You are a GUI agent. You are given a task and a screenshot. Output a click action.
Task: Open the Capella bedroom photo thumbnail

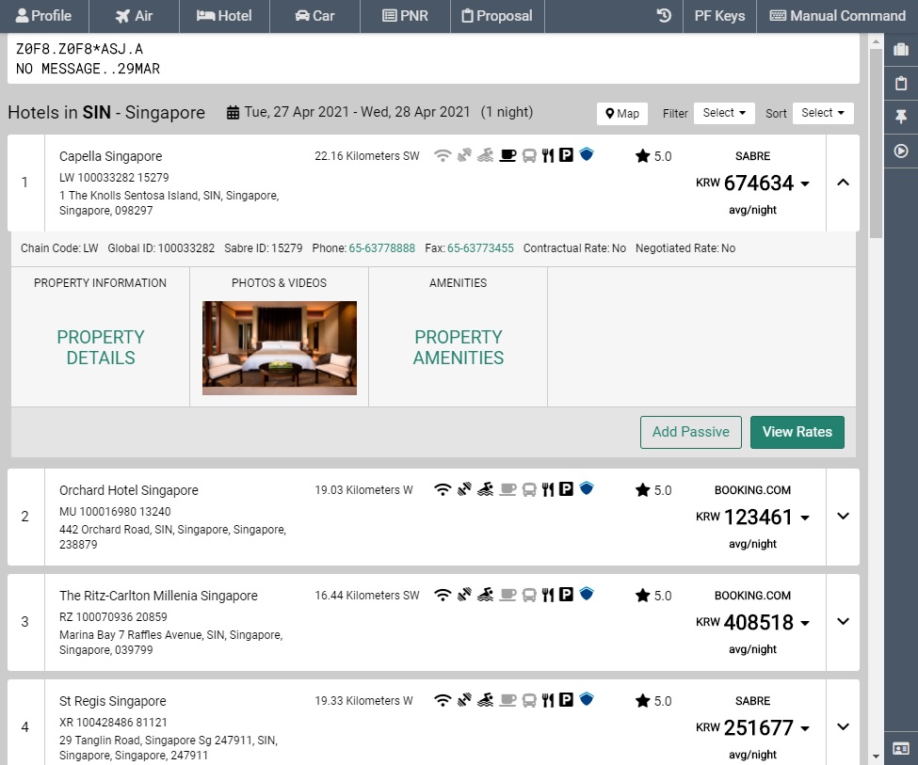280,347
